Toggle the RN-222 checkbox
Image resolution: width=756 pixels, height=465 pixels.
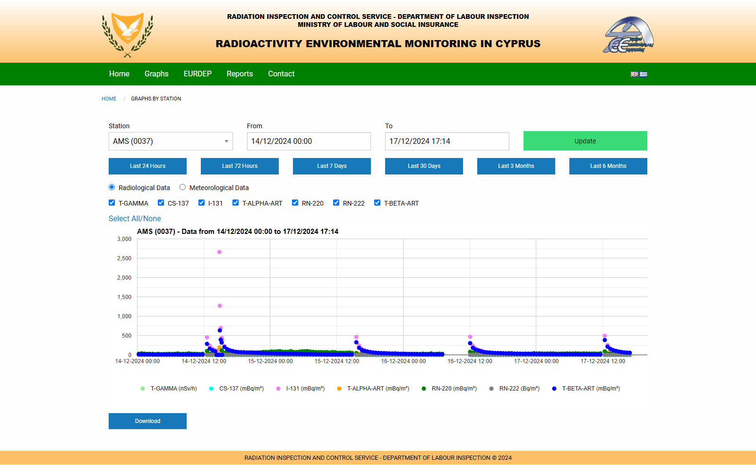pyautogui.click(x=336, y=203)
